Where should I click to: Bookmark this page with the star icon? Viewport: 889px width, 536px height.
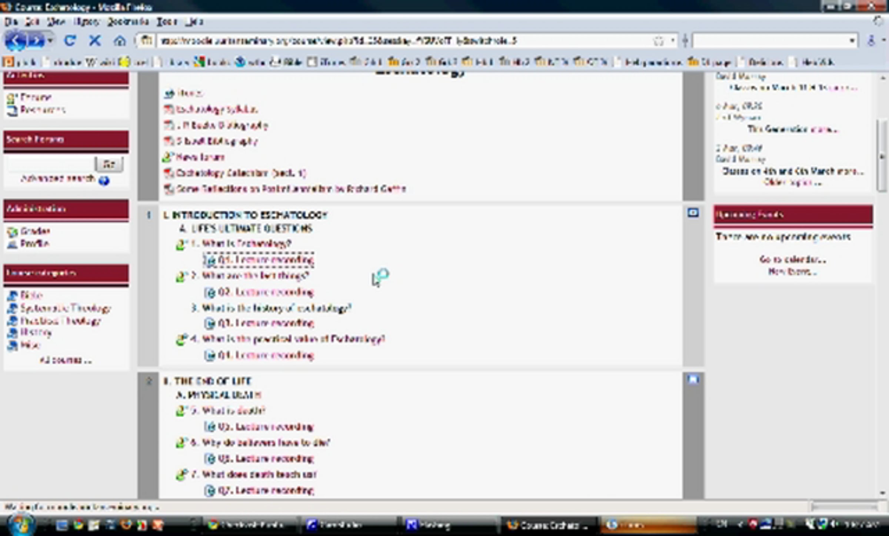[659, 41]
